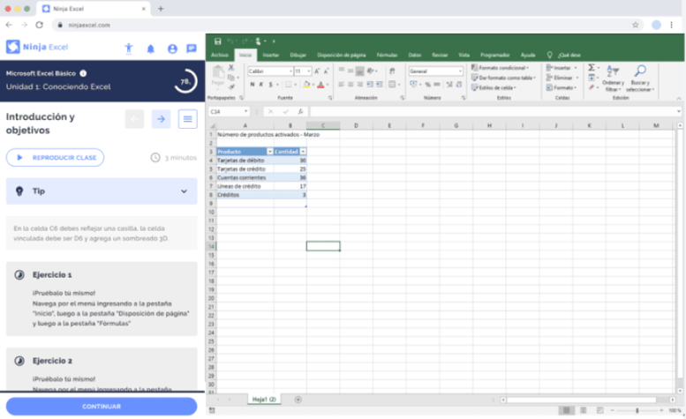Open the Archivo tab
This screenshot has width=686, height=419.
[220, 55]
